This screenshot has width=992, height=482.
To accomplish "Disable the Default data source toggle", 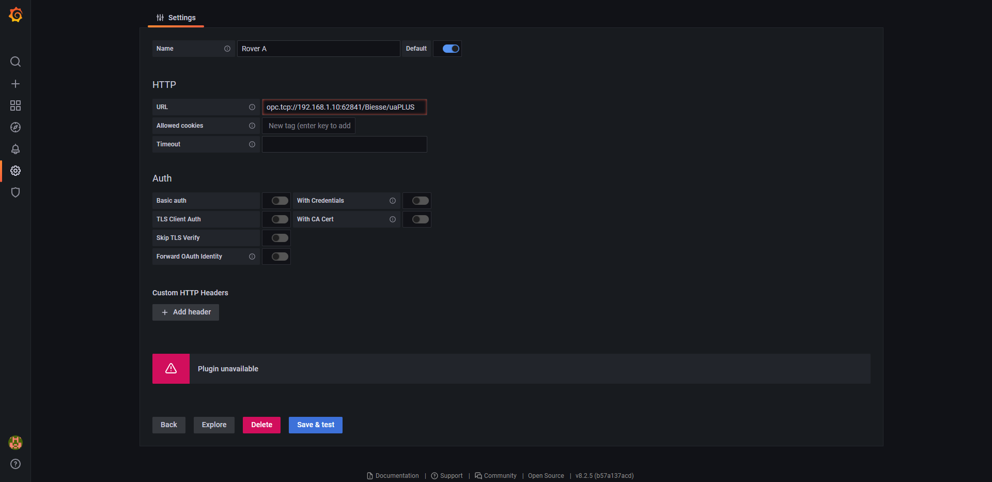I will pyautogui.click(x=447, y=48).
